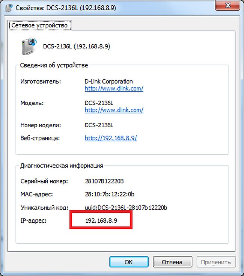Image resolution: width=244 pixels, height=276 pixels.
Task: Click the D-Link Corporation manufacturer text
Action: point(108,81)
